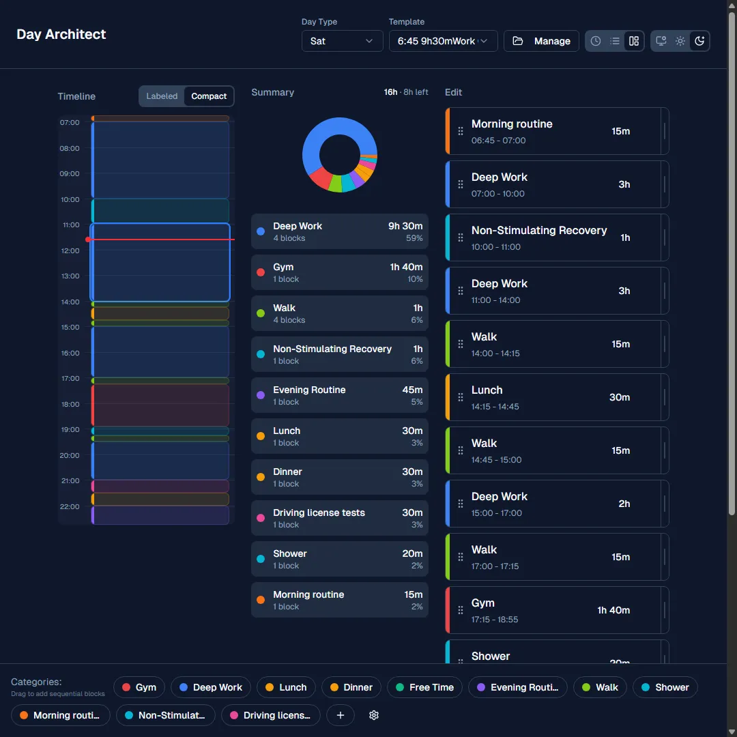Switch timeline to Compact mode
737x737 pixels.
209,96
